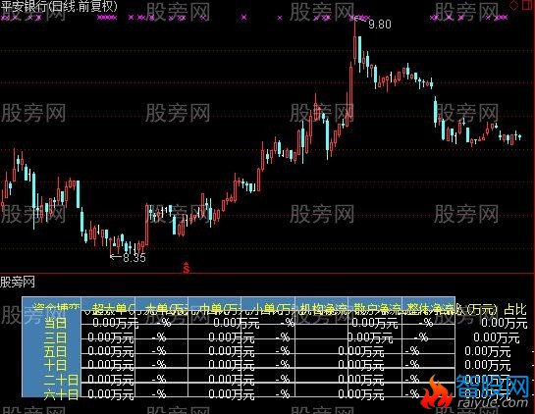
Task: Click the red square icon beside the diamond
Action: point(528,5)
